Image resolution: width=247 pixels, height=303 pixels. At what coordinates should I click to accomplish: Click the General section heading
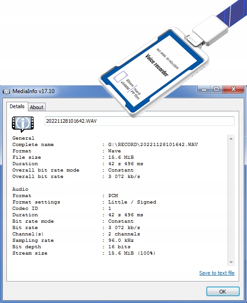23,138
